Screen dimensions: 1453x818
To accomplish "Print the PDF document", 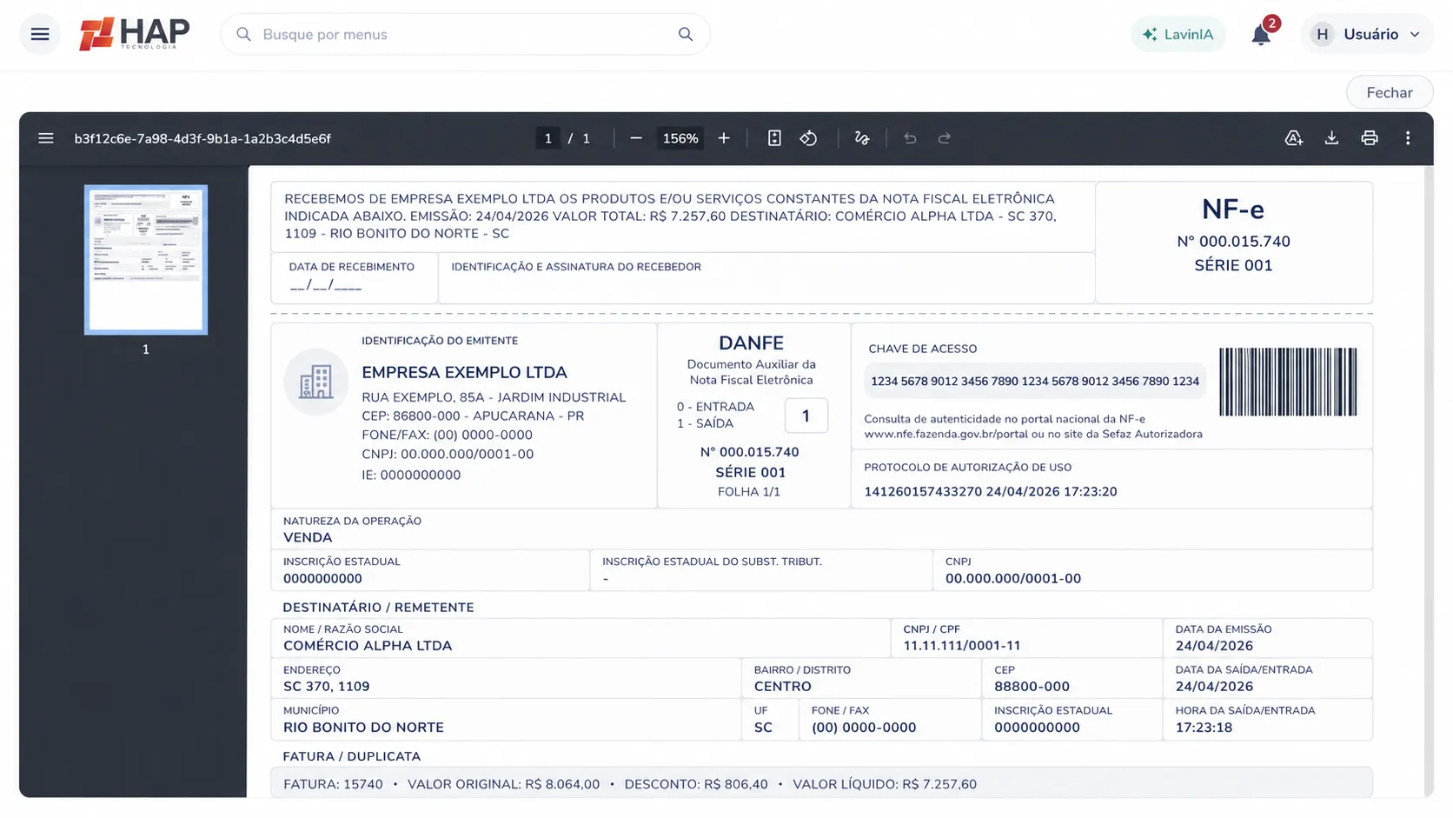I will (x=1370, y=138).
